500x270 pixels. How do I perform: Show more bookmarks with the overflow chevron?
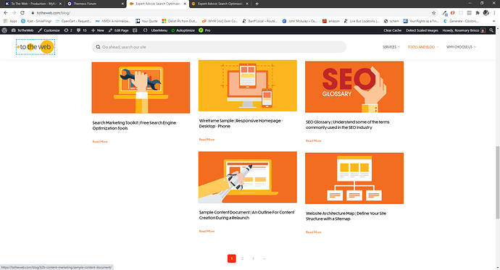pyautogui.click(x=493, y=21)
